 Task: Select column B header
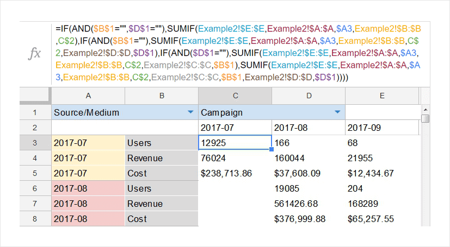tap(162, 96)
